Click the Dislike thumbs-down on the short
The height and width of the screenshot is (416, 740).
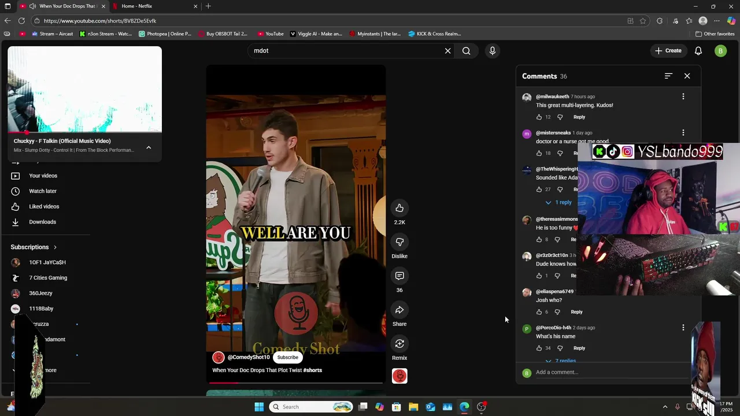(399, 242)
